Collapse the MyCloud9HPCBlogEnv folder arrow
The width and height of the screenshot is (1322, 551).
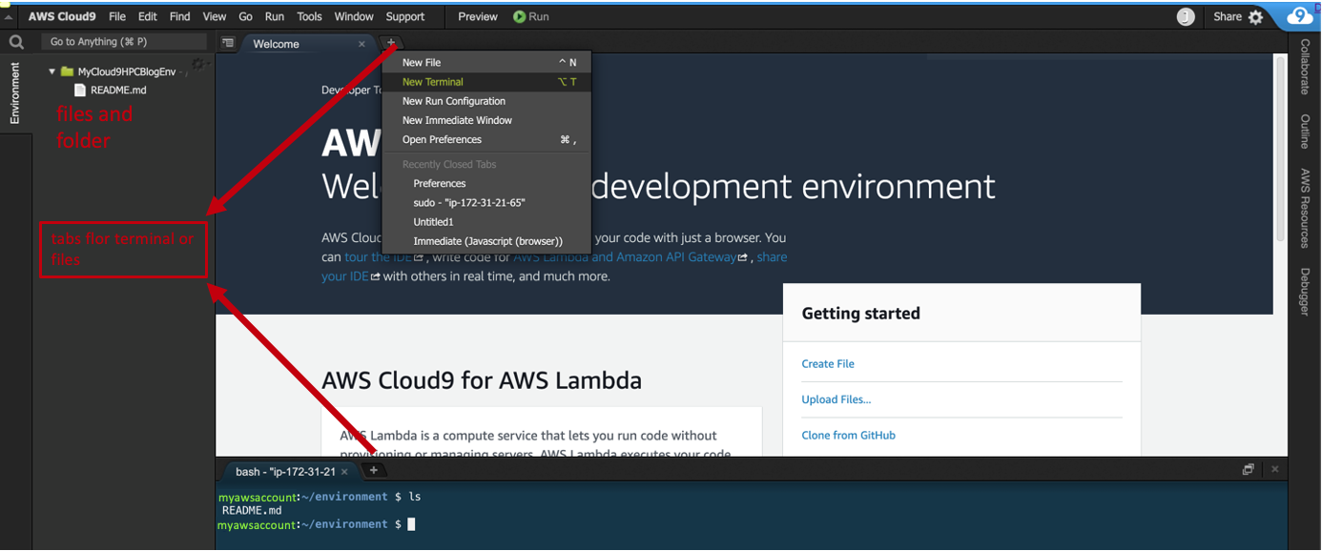pos(52,71)
